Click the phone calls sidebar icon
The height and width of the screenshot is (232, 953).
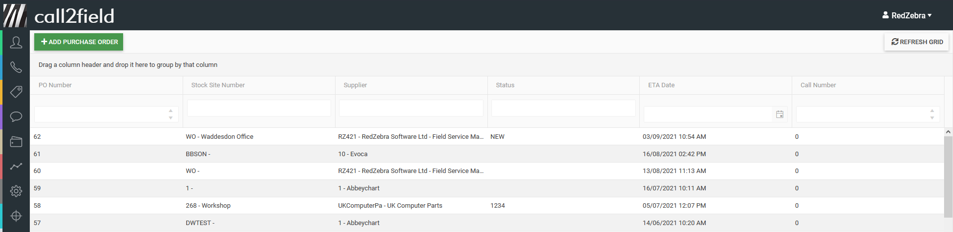coord(16,67)
